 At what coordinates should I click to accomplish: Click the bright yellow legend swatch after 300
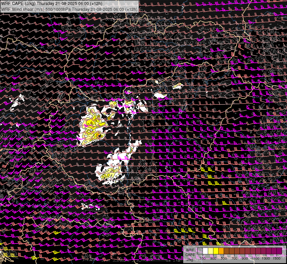[216, 251]
